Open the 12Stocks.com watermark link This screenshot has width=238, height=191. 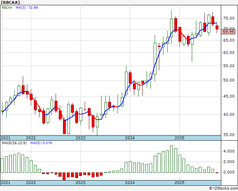pos(223,188)
